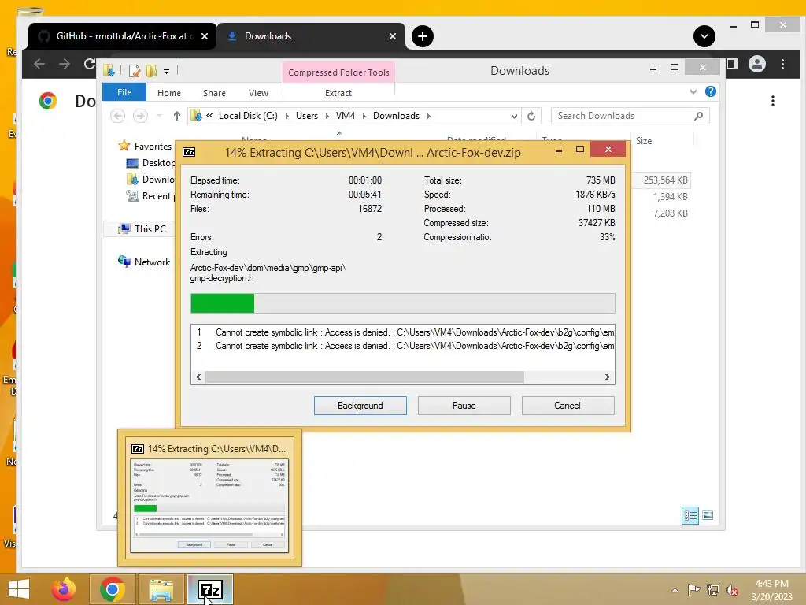This screenshot has width=806, height=605.
Task: Expand the chevron after Downloads in breadcrumb
Action: 428,116
